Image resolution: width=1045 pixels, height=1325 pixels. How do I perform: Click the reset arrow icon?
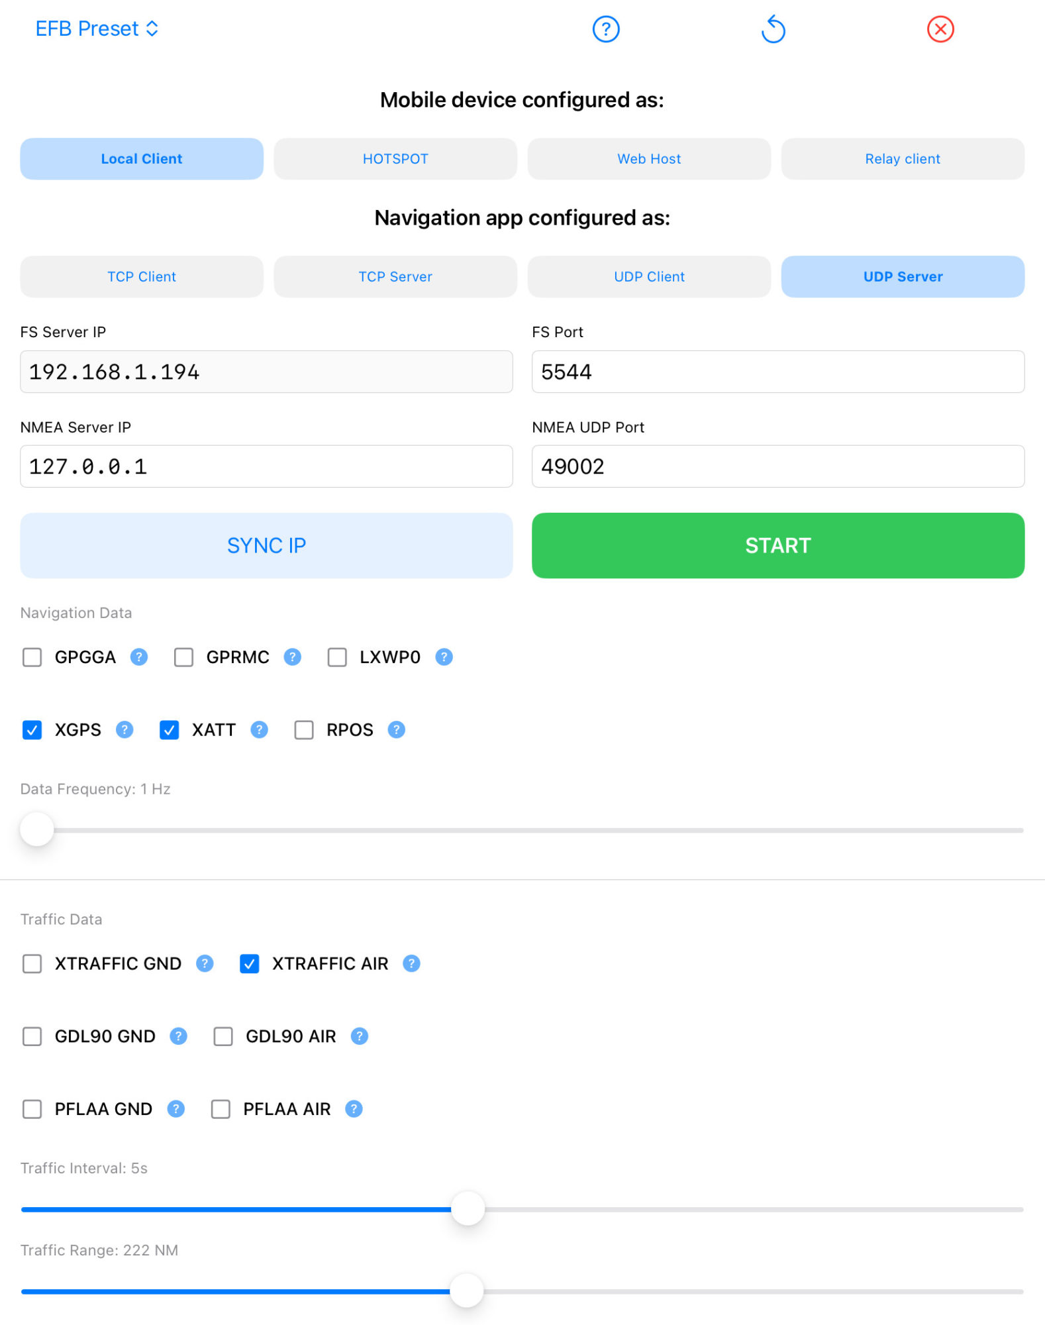pyautogui.click(x=773, y=29)
